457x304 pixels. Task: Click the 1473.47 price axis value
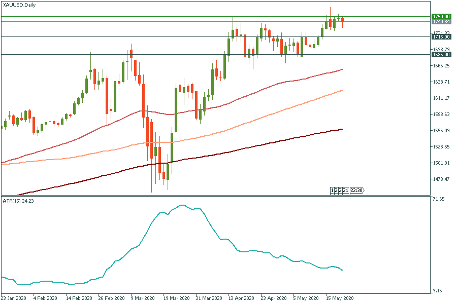[441, 179]
